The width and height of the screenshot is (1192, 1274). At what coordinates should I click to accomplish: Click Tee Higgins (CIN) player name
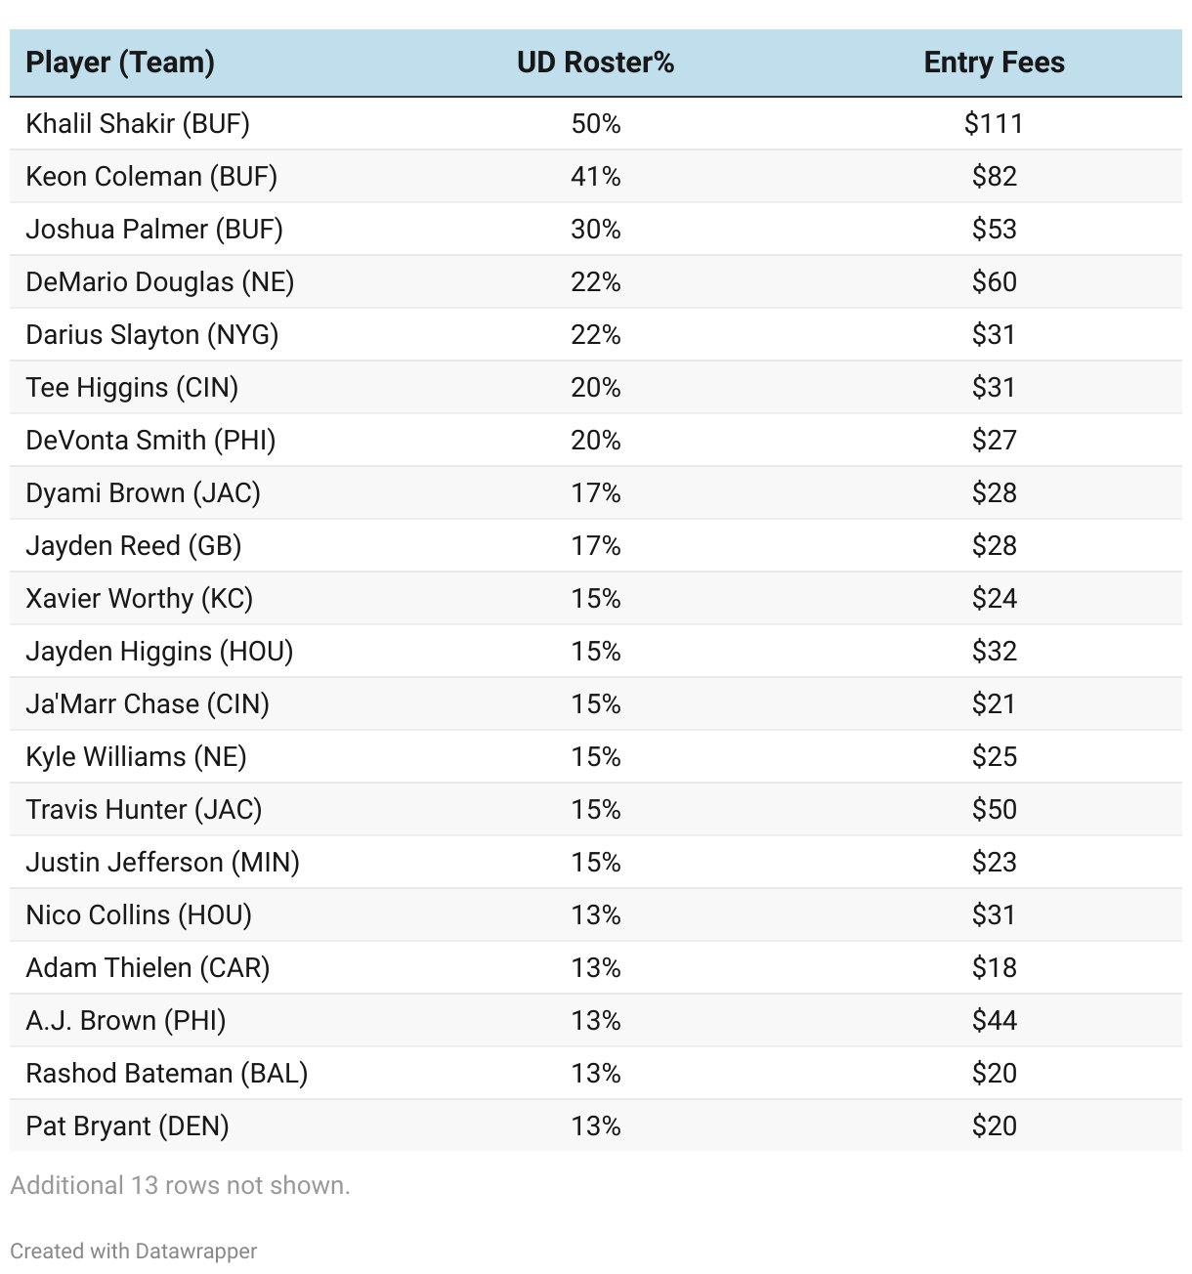(x=132, y=387)
